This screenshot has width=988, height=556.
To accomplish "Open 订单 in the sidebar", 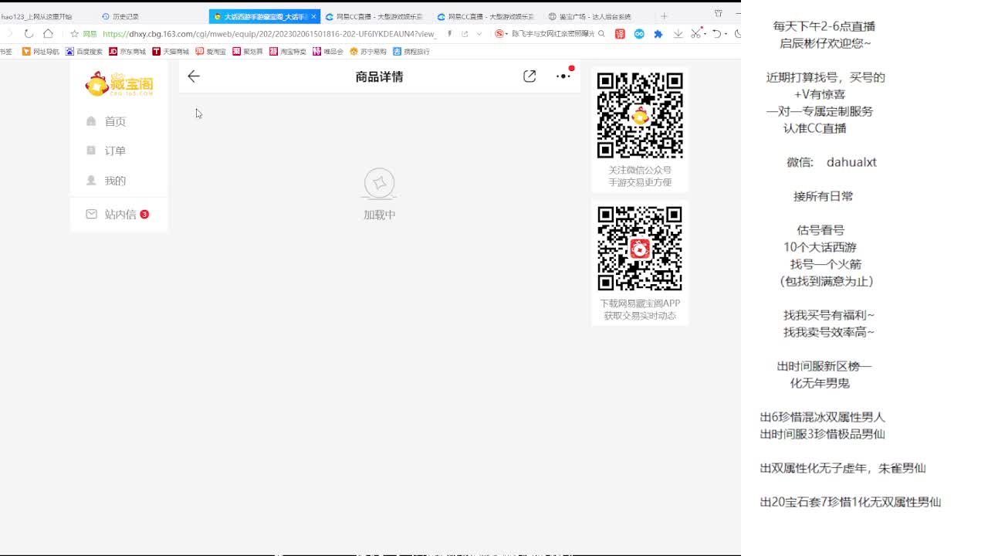I will click(x=107, y=151).
